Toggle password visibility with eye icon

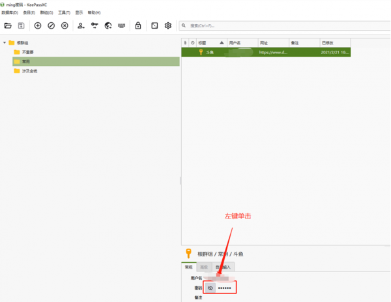click(210, 288)
